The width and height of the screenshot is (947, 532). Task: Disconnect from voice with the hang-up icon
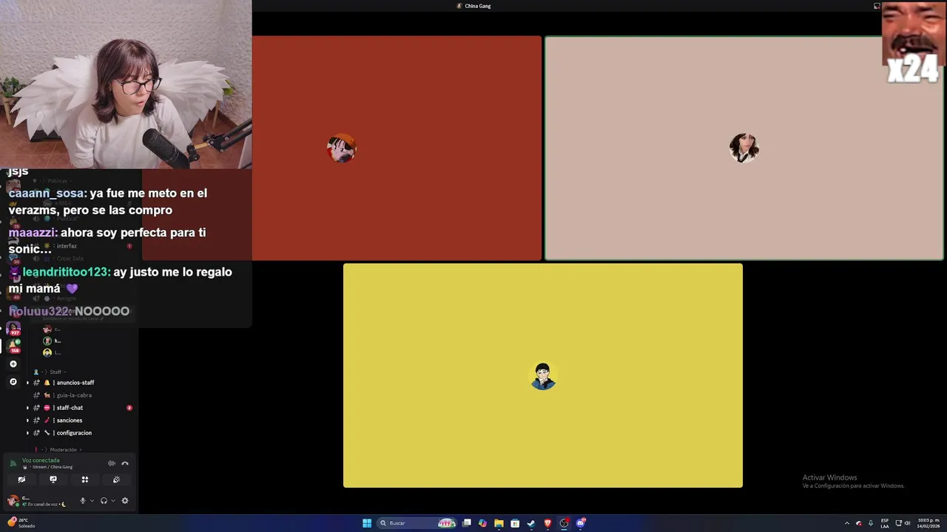[125, 463]
